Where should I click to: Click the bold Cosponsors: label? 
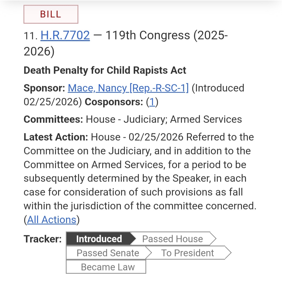coord(114,102)
